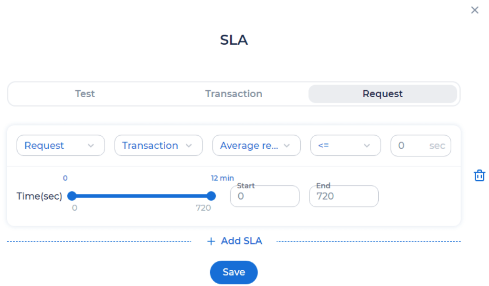The height and width of the screenshot is (286, 489).
Task: Click the chevron arrow in <= dropdown
Action: [367, 145]
